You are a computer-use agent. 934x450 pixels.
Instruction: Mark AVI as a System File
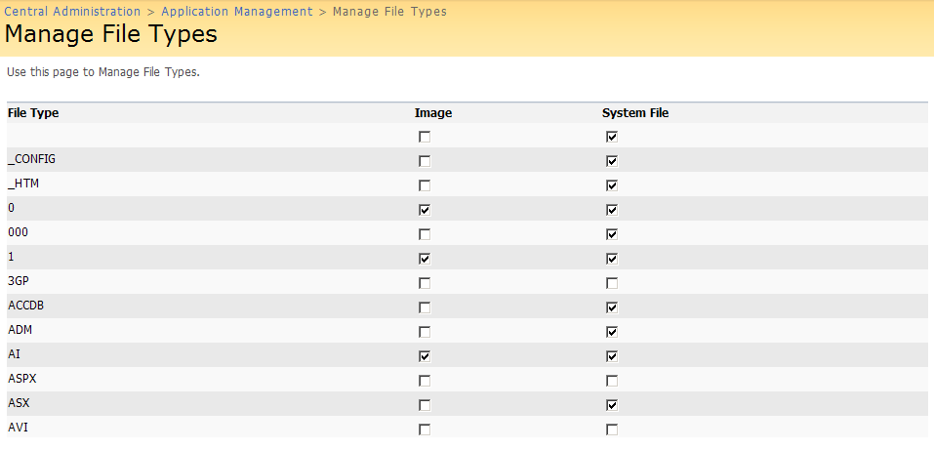click(612, 430)
